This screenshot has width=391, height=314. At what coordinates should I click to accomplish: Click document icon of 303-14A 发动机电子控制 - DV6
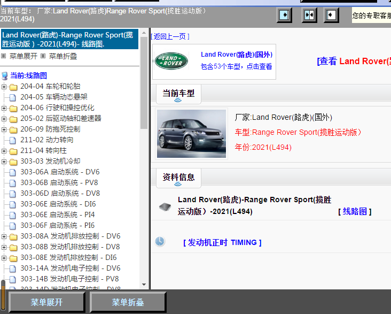13,269
